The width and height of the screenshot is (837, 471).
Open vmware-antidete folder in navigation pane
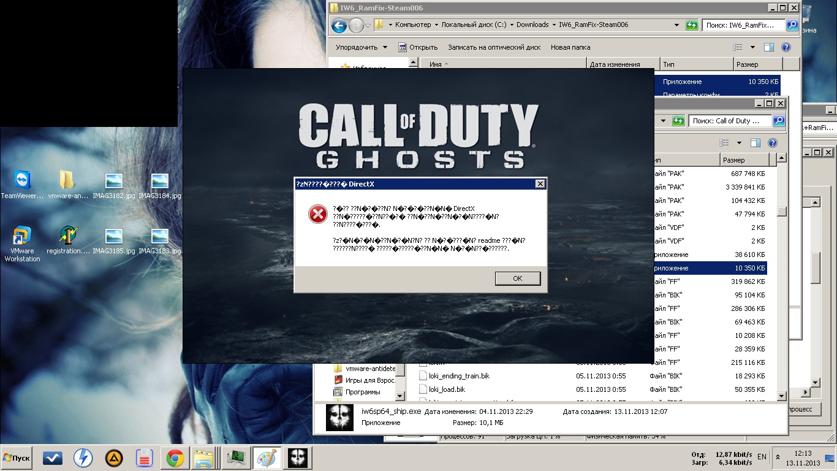365,369
